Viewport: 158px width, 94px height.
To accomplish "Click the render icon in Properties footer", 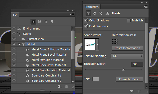I will [x=132, y=92].
